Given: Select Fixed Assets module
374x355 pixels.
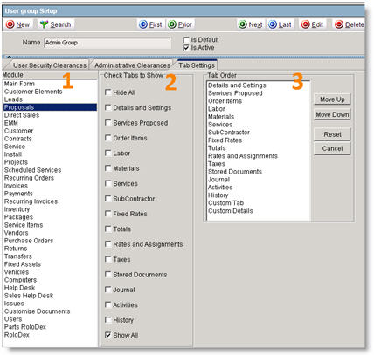Looking at the screenshot, I should (x=50, y=264).
